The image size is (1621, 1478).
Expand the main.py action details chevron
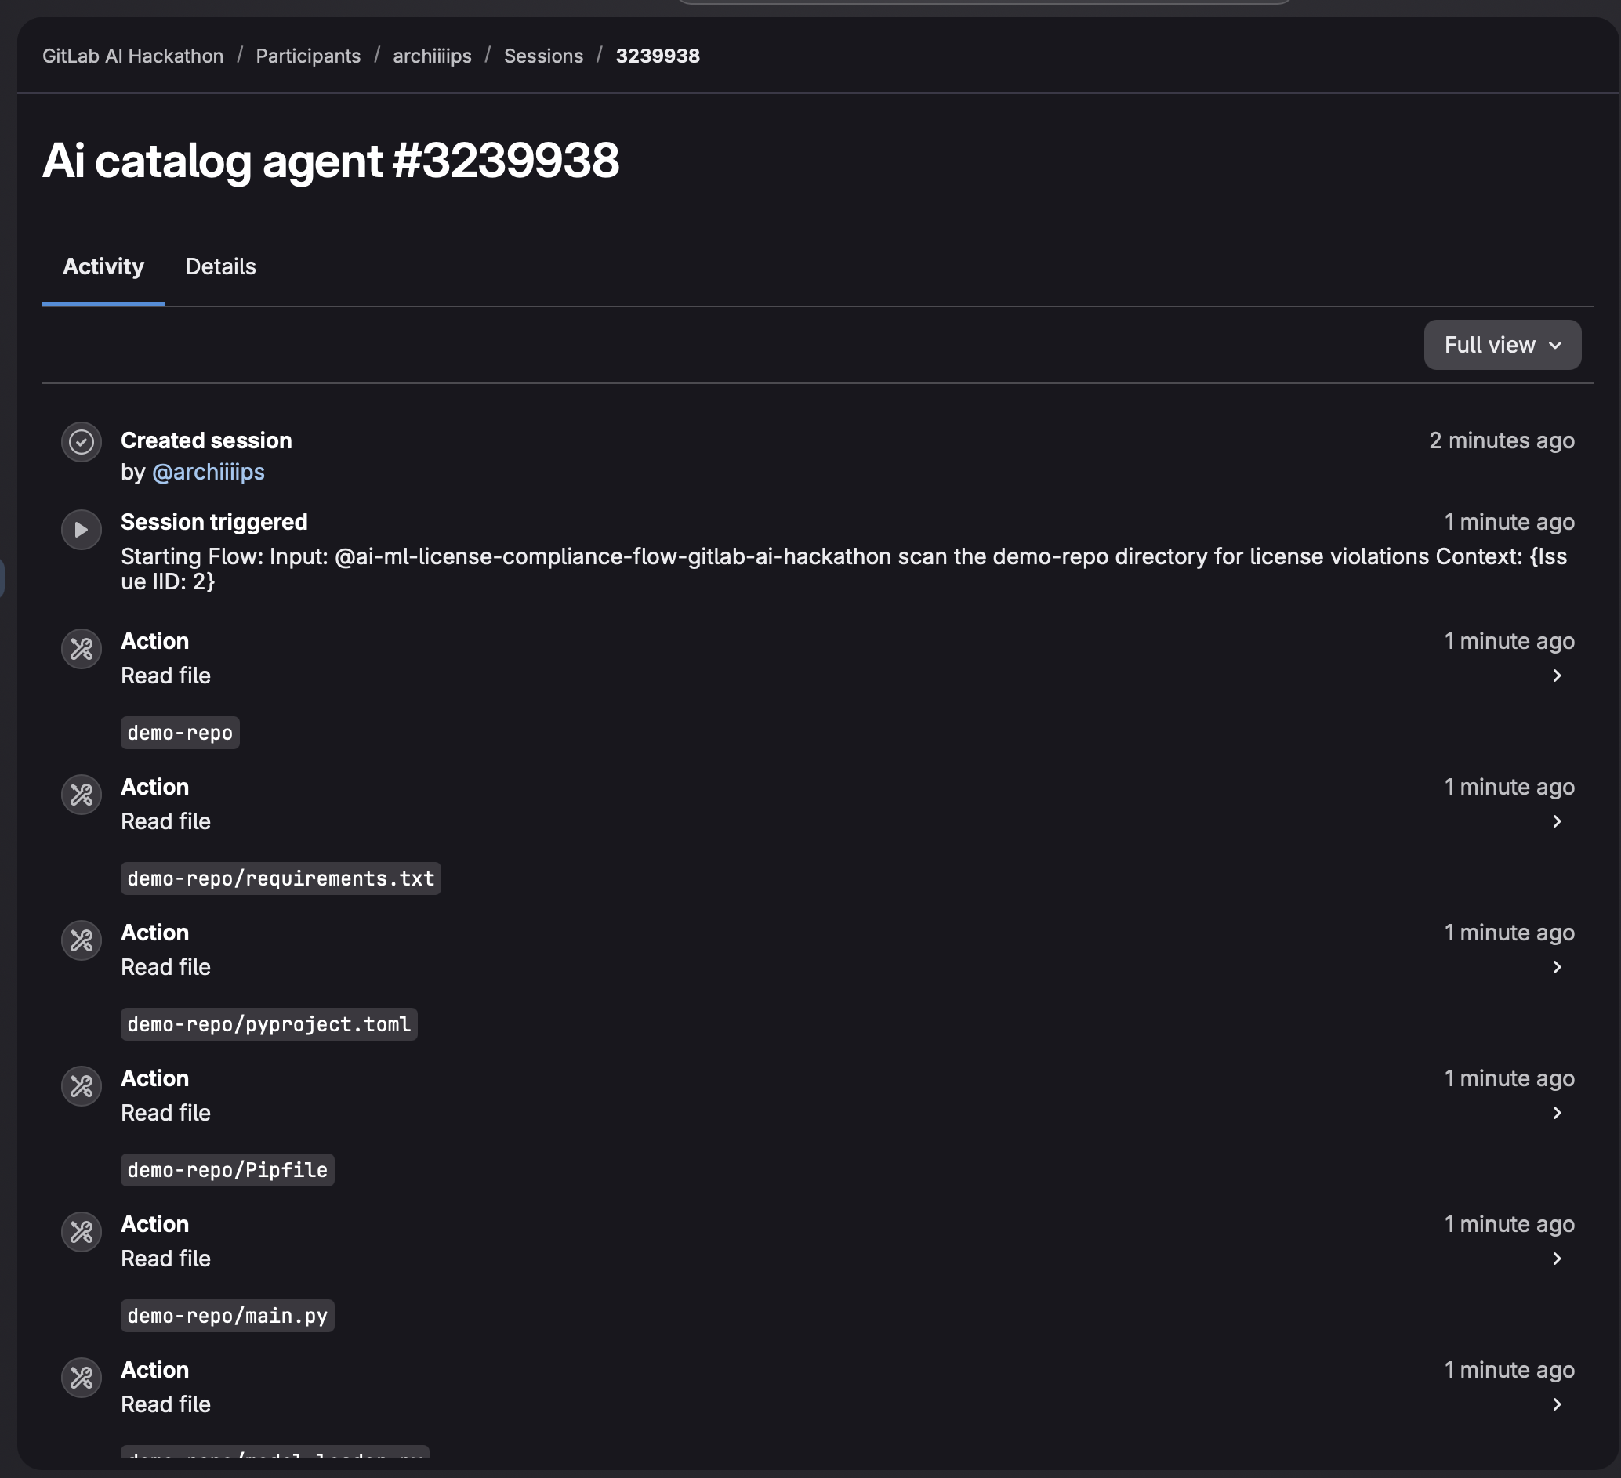pyautogui.click(x=1557, y=1259)
